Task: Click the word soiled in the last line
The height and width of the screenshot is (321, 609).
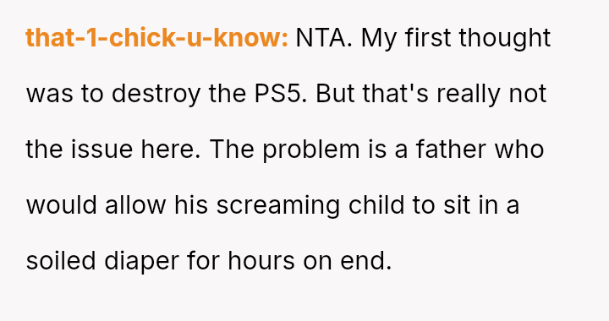Action: coord(61,261)
